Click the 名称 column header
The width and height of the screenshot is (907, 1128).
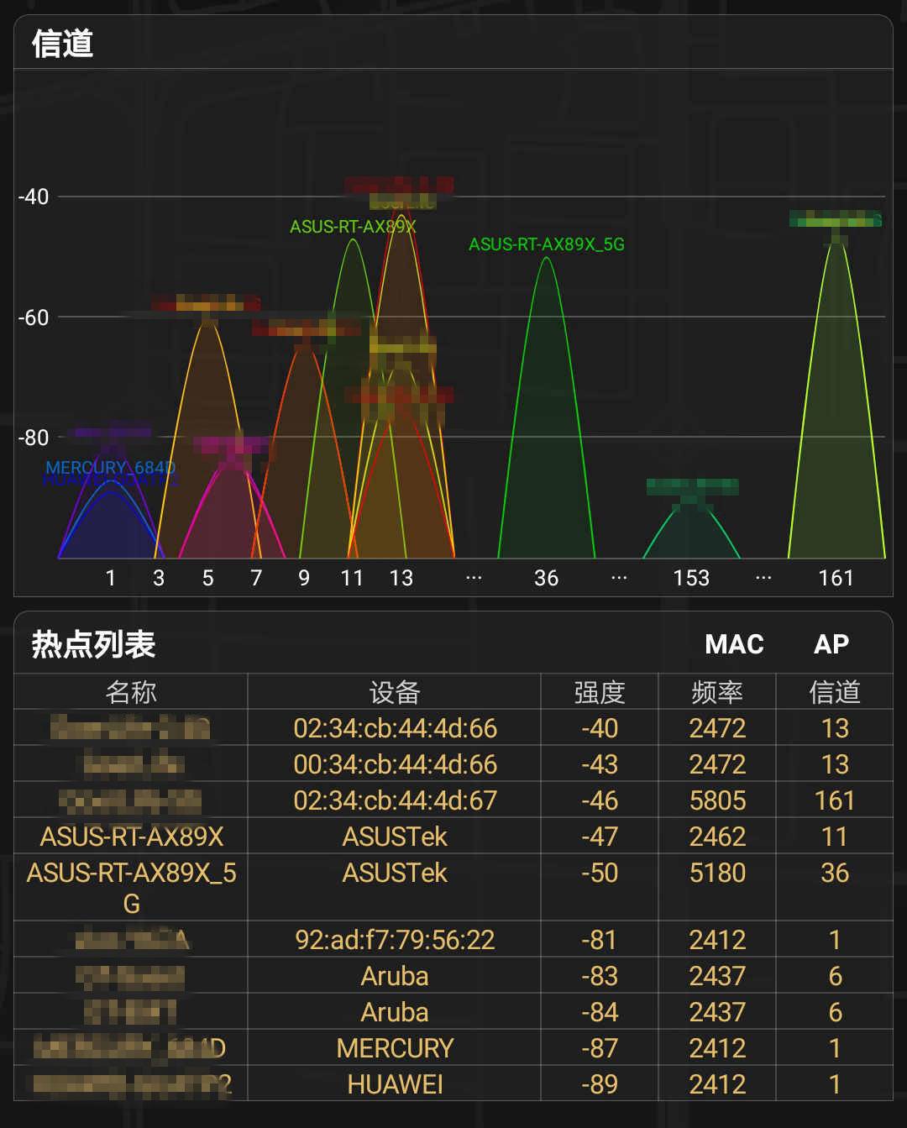130,691
